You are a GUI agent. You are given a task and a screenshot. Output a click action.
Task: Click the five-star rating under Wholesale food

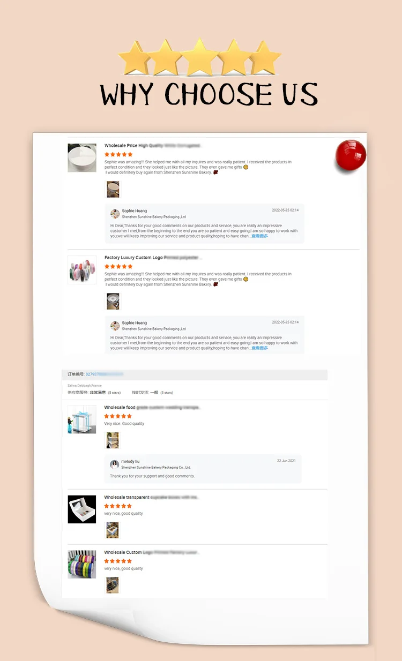118,416
